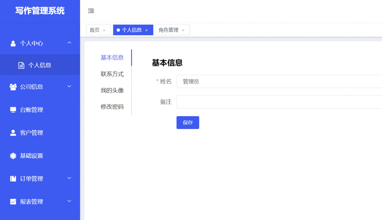Open the 联系方式 side tab
The width and height of the screenshot is (382, 220).
(x=112, y=74)
